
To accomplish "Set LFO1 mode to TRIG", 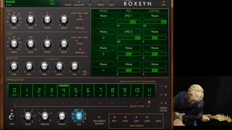I will pyautogui.click(x=80, y=16).
